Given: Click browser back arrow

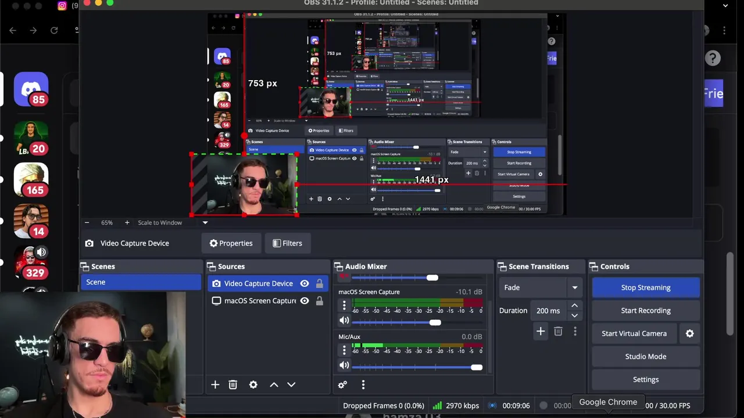Looking at the screenshot, I should point(13,30).
